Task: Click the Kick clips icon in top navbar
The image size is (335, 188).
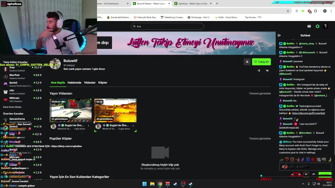Action: (x=309, y=26)
